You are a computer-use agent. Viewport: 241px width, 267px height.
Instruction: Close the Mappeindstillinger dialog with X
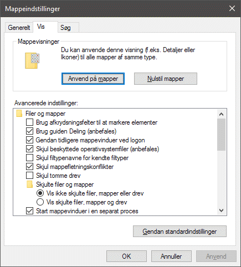point(232,8)
